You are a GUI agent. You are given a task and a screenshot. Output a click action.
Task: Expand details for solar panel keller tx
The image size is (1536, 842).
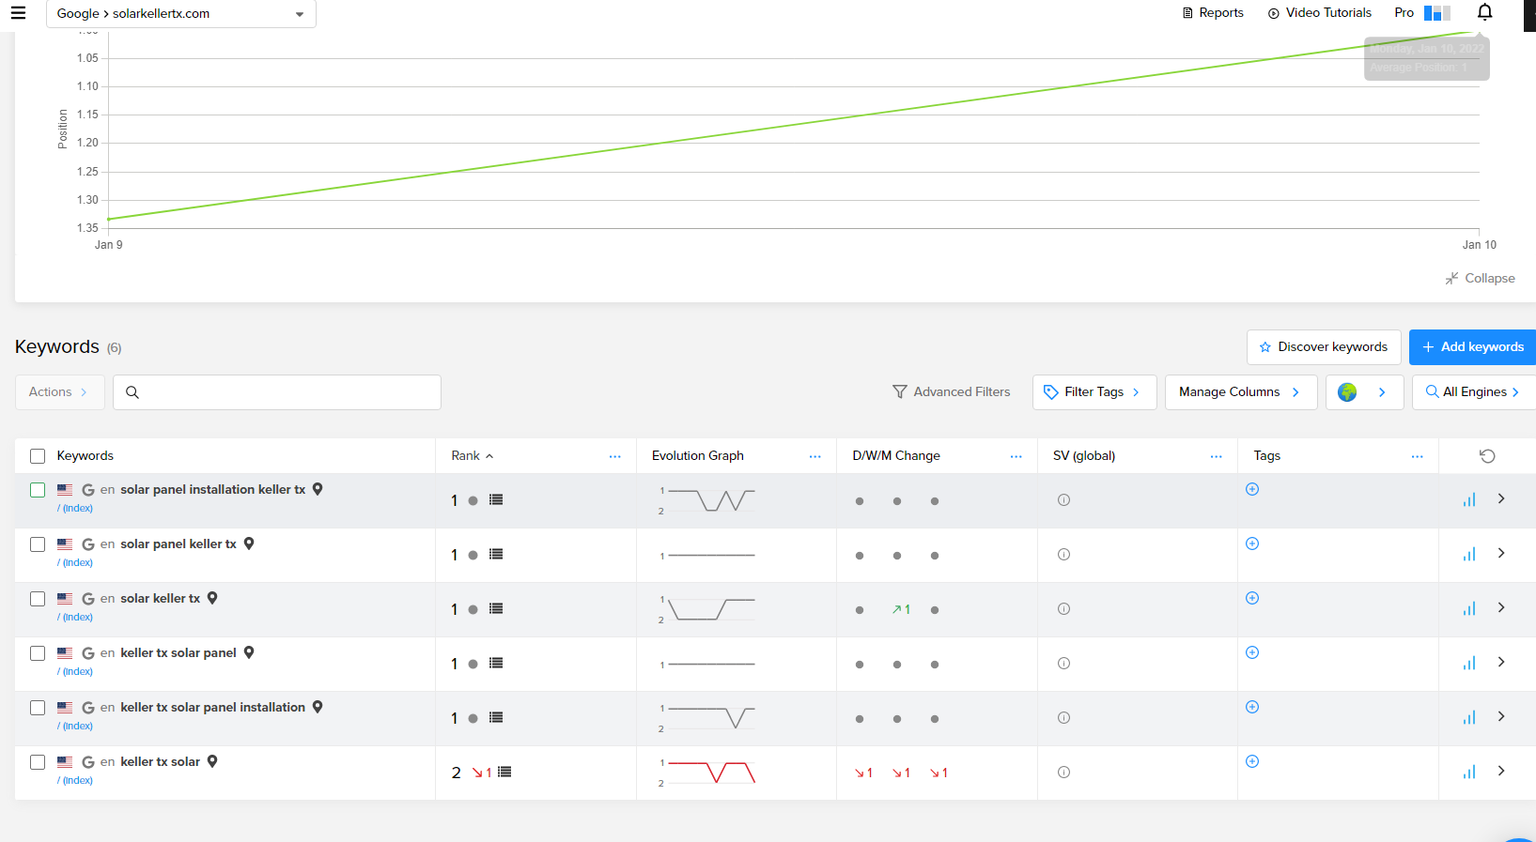[x=1501, y=554]
